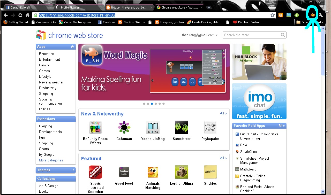The width and height of the screenshot is (331, 195).
Task: Open the Yoono - InMag app icon
Action: pos(153,127)
